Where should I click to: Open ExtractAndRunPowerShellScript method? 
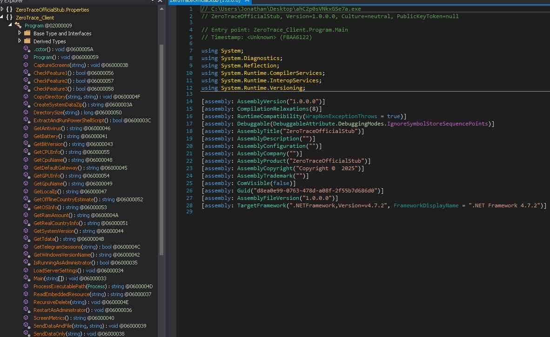click(92, 120)
